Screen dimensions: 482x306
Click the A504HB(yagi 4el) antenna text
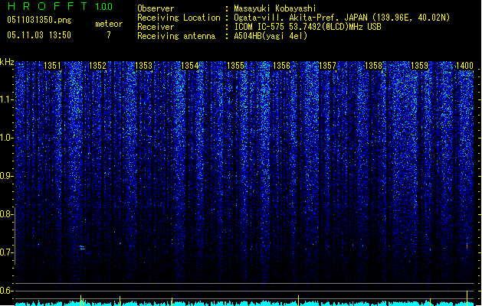click(x=271, y=36)
